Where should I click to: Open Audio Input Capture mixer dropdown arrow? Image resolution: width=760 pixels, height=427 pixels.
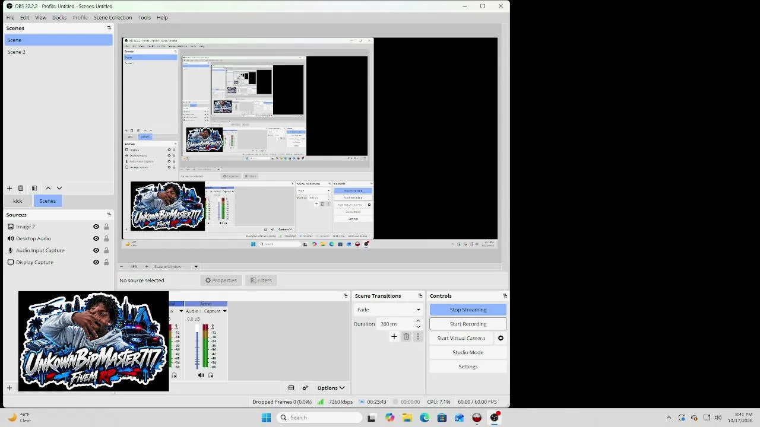tap(224, 311)
